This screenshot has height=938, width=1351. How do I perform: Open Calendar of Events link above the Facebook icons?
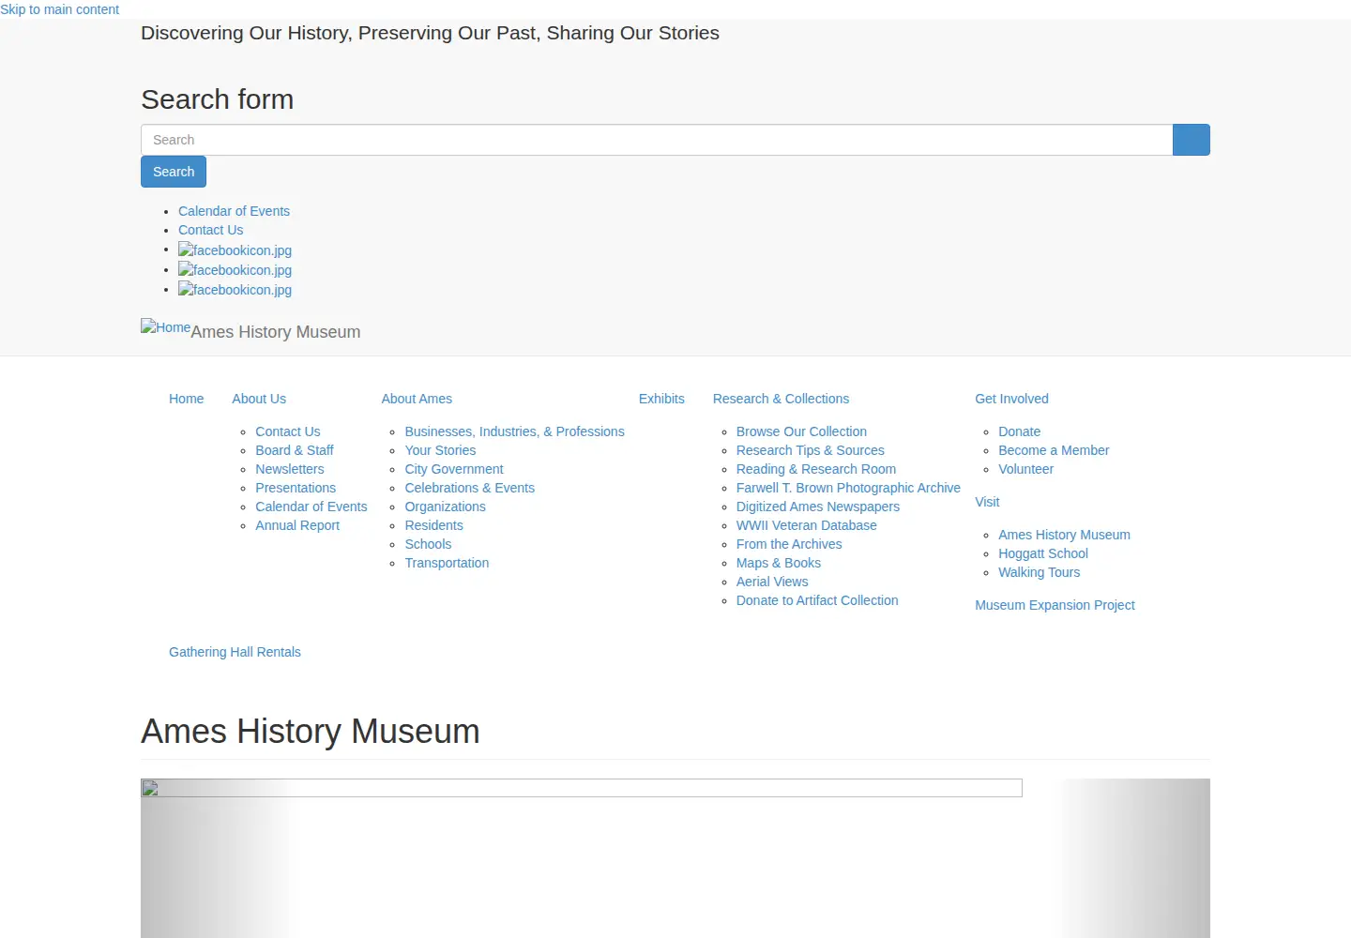(x=234, y=211)
